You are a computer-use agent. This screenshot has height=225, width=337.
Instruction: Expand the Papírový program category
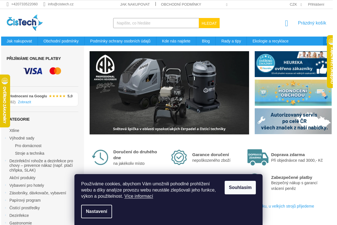(x=5, y=200)
